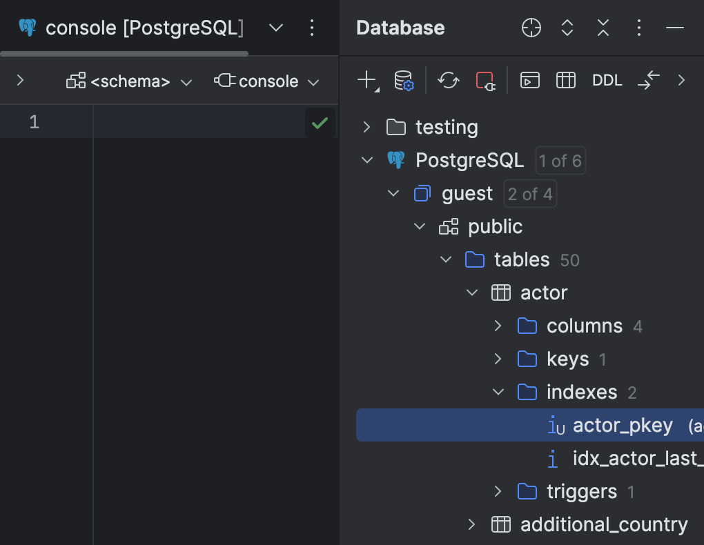Locate opened element in database tree
The height and width of the screenshot is (545, 704).
[530, 28]
